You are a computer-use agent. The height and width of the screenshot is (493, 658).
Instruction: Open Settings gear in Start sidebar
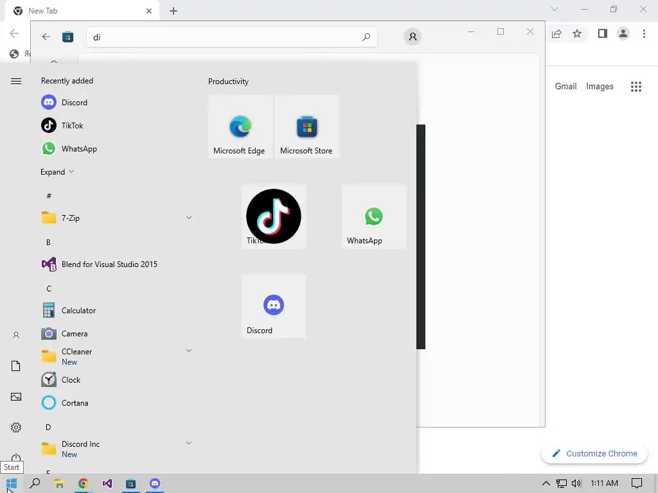click(16, 428)
